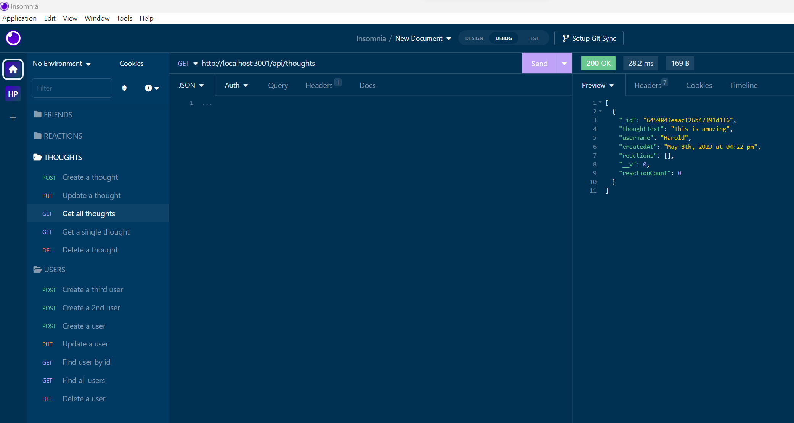794x423 pixels.
Task: Open the HP project icon in sidebar
Action: (x=13, y=94)
